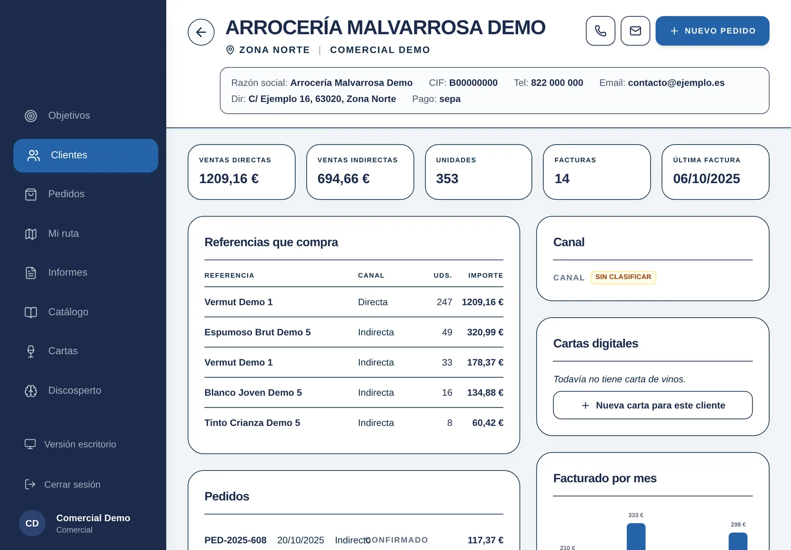Send email using the envelope icon
The image size is (791, 550).
click(x=635, y=31)
